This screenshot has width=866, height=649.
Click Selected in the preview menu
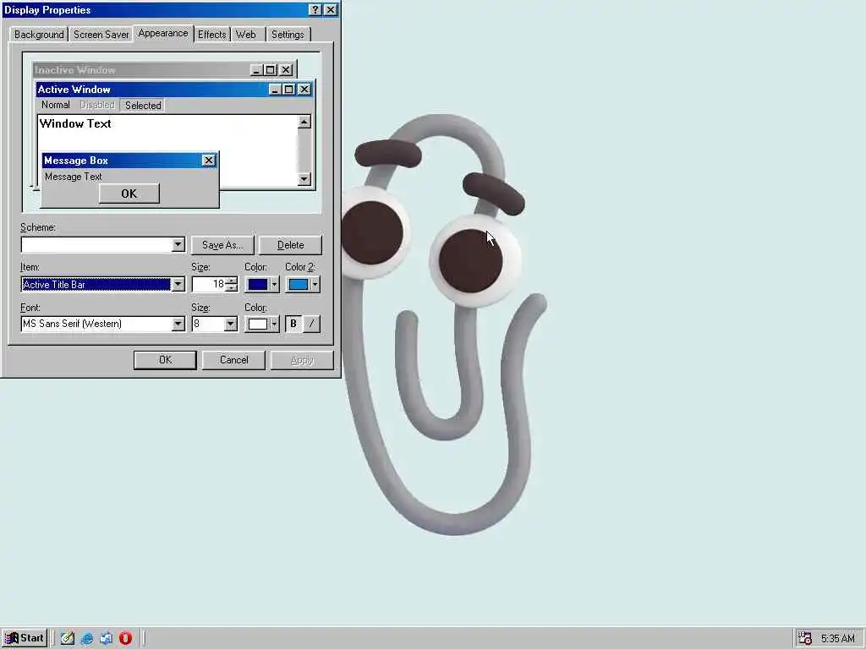click(142, 105)
